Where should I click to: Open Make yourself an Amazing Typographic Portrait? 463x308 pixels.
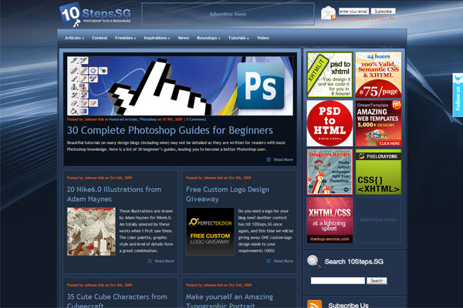coord(229,300)
